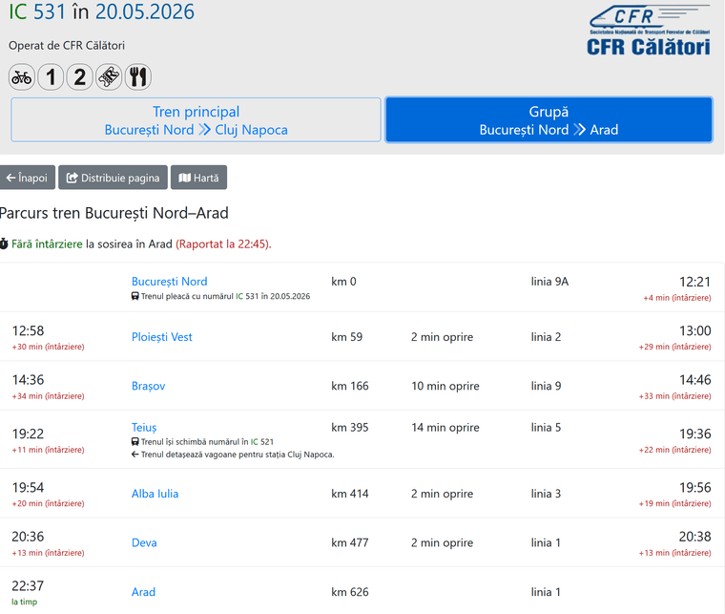Click arrival time 22:37 at Arad

click(28, 585)
